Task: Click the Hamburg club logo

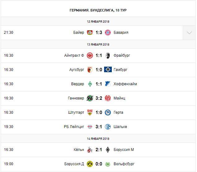Action: click(x=108, y=70)
